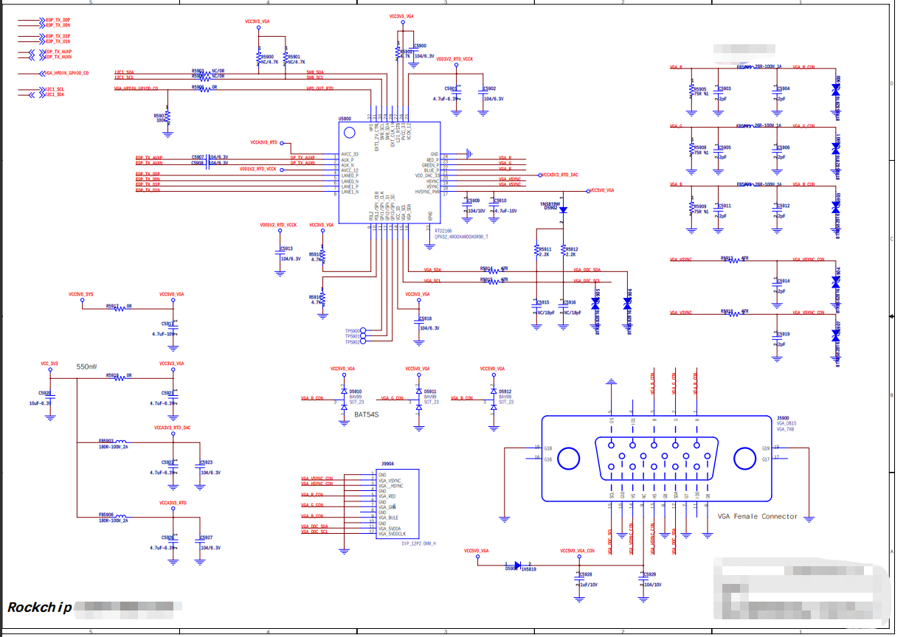Click the Rockchip logo text

point(40,608)
